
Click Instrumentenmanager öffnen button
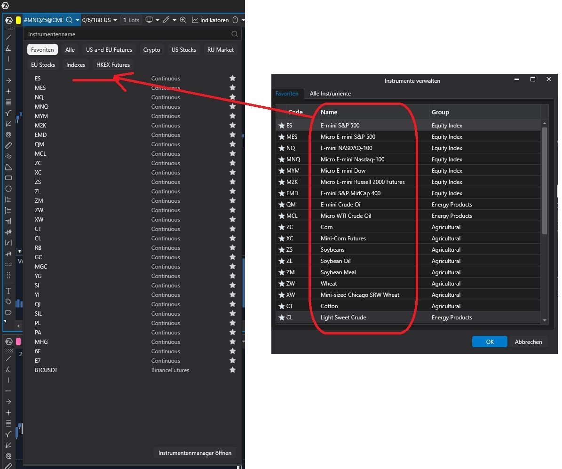click(x=195, y=453)
